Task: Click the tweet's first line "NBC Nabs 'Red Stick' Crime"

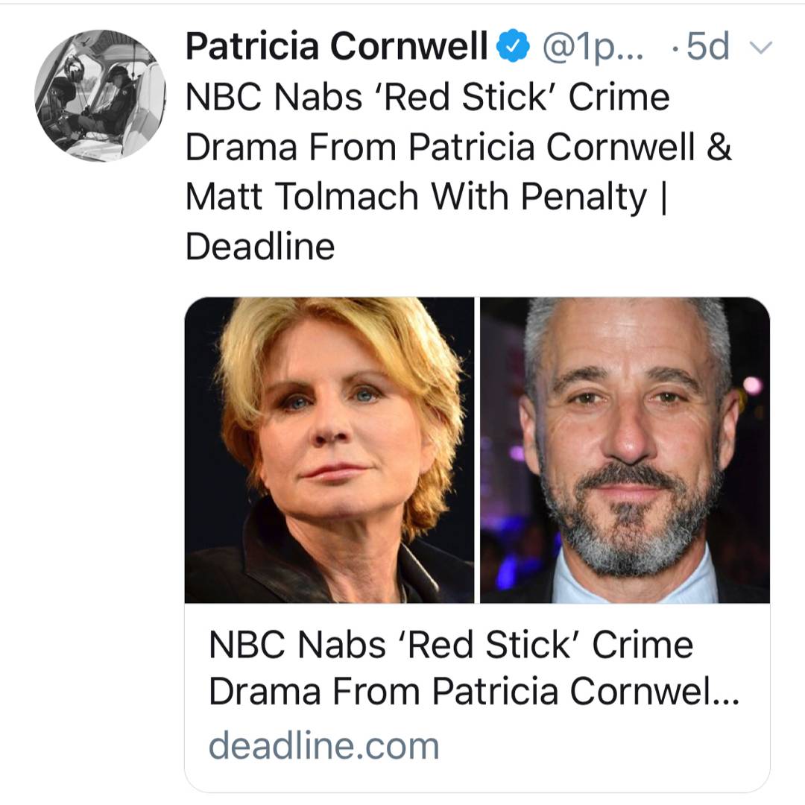Action: tap(427, 98)
